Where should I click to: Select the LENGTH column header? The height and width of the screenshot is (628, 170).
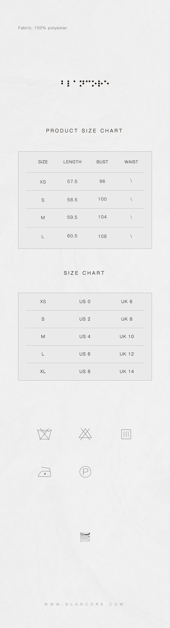pos(72,162)
